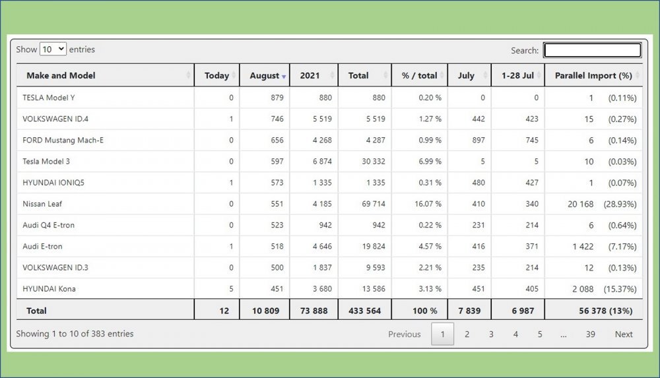Click the 'Showing 1 to 10 of 383 entries' text
660x378 pixels.
pyautogui.click(x=75, y=334)
